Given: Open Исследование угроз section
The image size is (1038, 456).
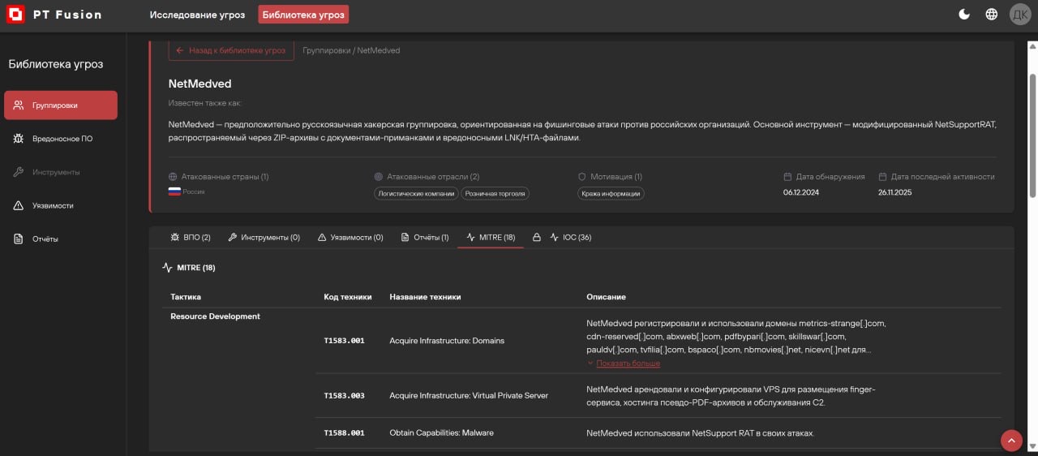Looking at the screenshot, I should [197, 15].
